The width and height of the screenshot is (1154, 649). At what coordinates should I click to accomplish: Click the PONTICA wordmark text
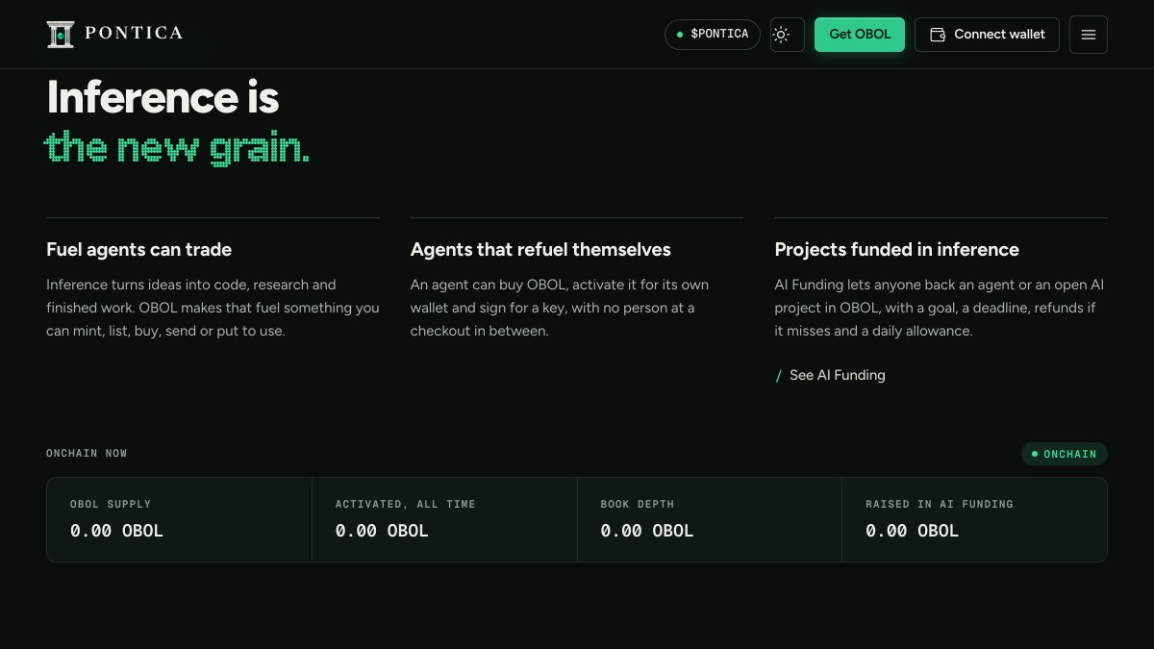(x=134, y=34)
